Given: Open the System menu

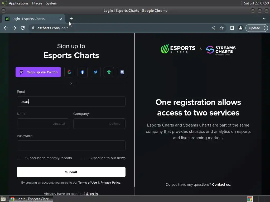Looking at the screenshot, I should (x=51, y=3).
